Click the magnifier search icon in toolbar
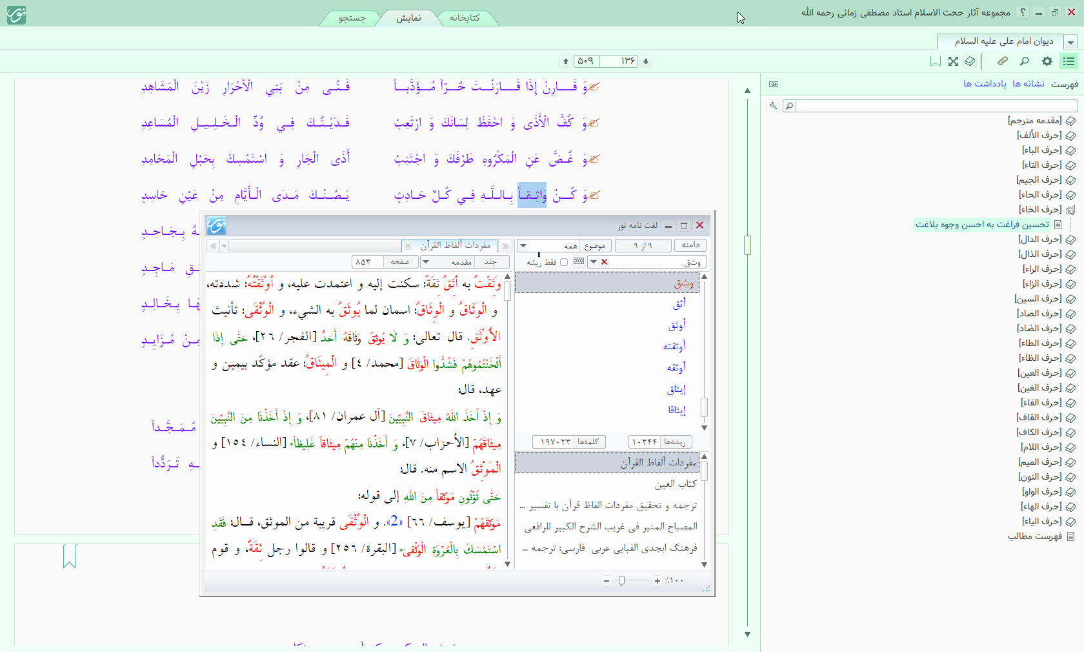The height and width of the screenshot is (652, 1084). point(1024,61)
